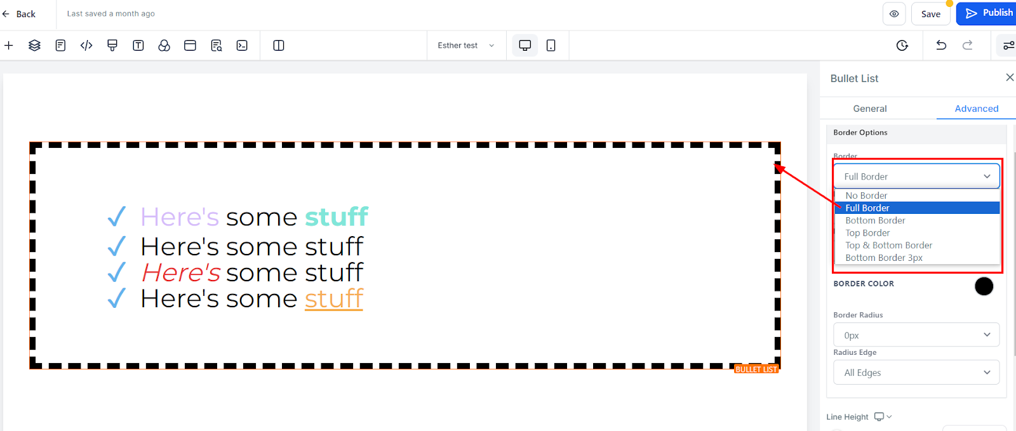This screenshot has width=1016, height=431.
Task: Select Bottom Border from the list
Action: [x=875, y=220]
